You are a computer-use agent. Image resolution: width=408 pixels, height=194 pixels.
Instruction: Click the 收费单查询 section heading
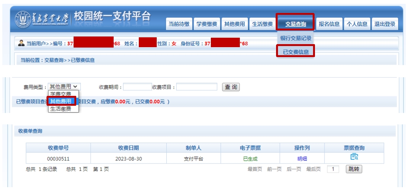[30, 131]
